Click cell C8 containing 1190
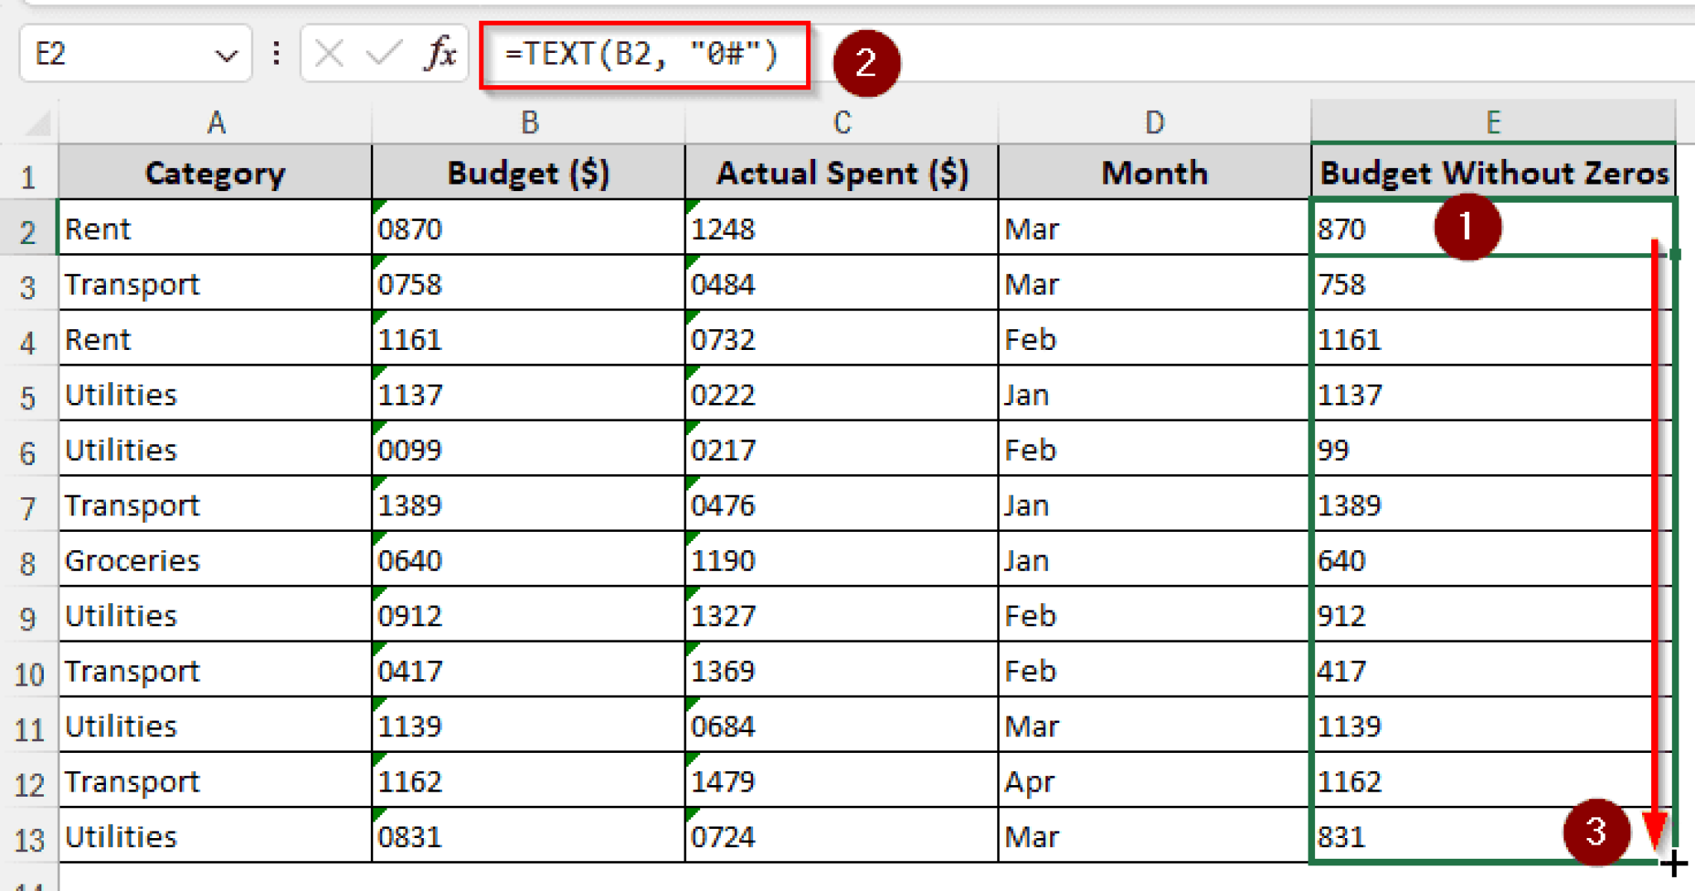 click(841, 560)
